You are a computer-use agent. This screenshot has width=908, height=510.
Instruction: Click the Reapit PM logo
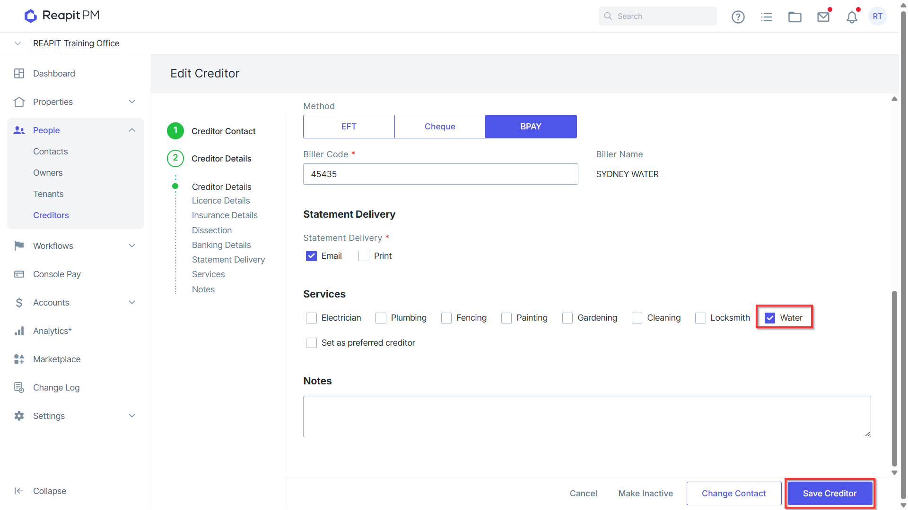(62, 16)
